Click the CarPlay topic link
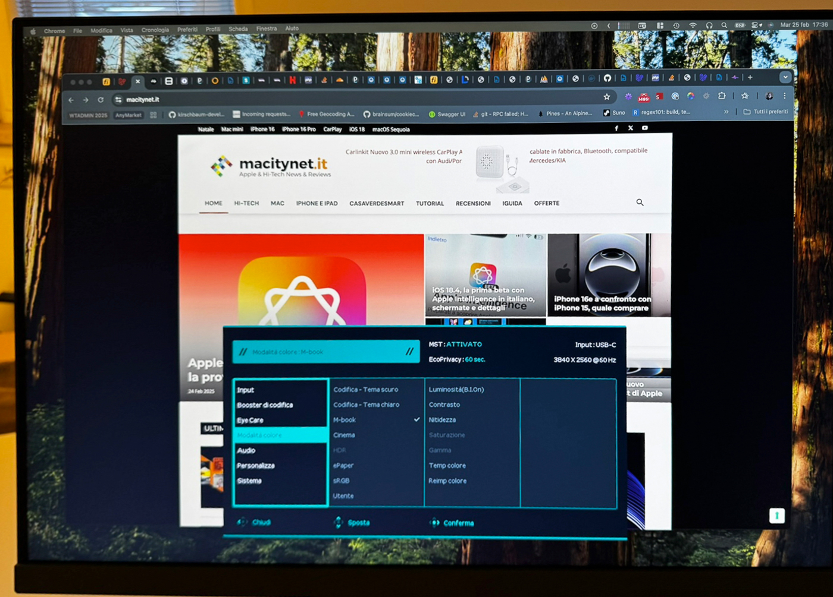 pos(333,129)
